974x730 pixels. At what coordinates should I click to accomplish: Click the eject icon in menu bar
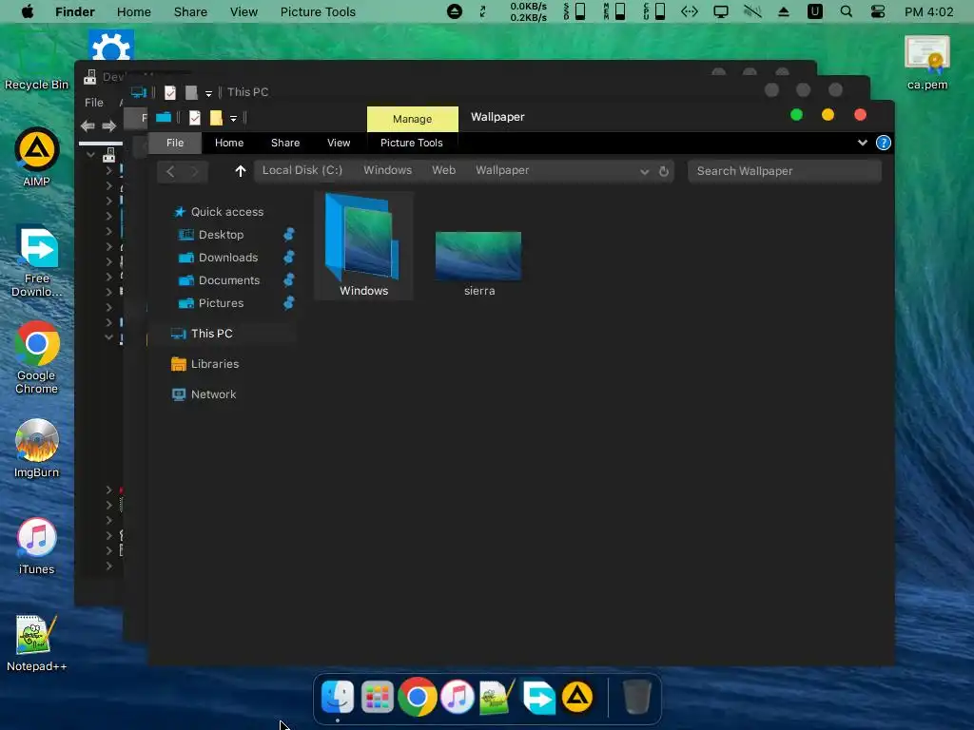click(x=784, y=11)
